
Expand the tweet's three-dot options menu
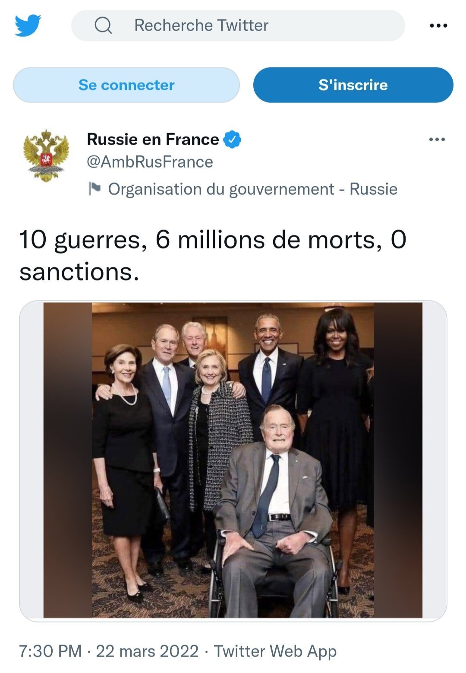[x=437, y=140]
